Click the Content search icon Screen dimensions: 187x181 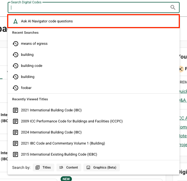[61, 167]
